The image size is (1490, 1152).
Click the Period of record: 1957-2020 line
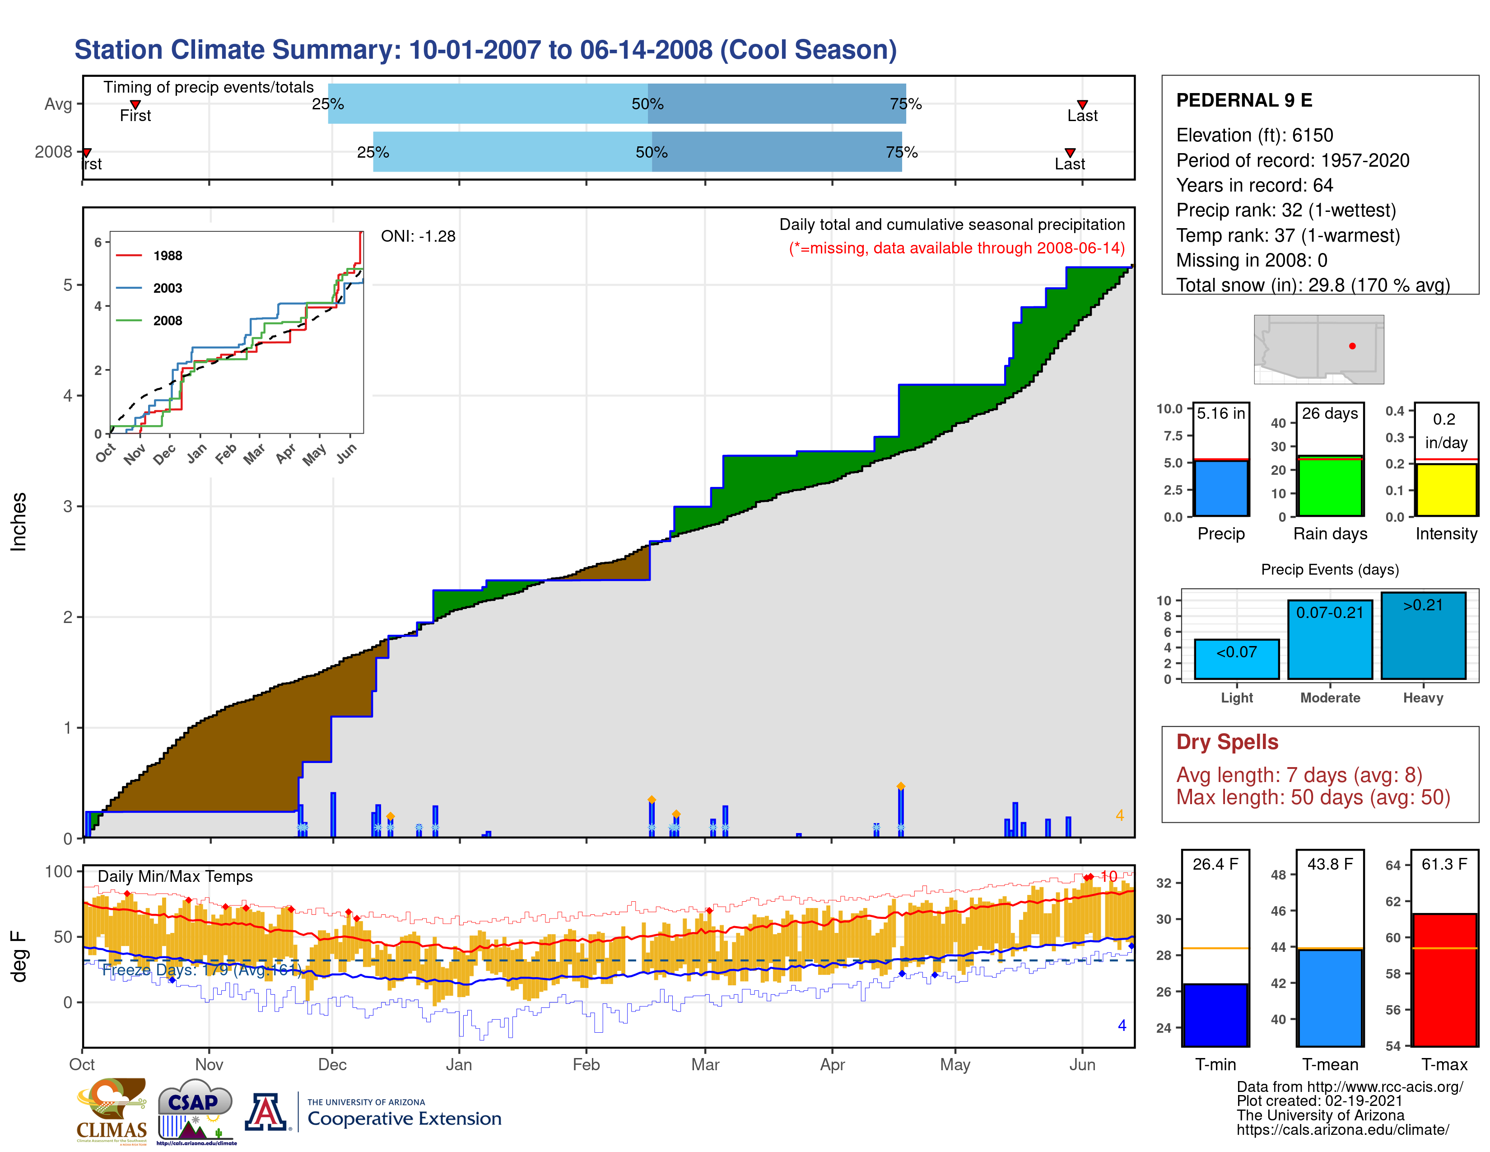1293,160
